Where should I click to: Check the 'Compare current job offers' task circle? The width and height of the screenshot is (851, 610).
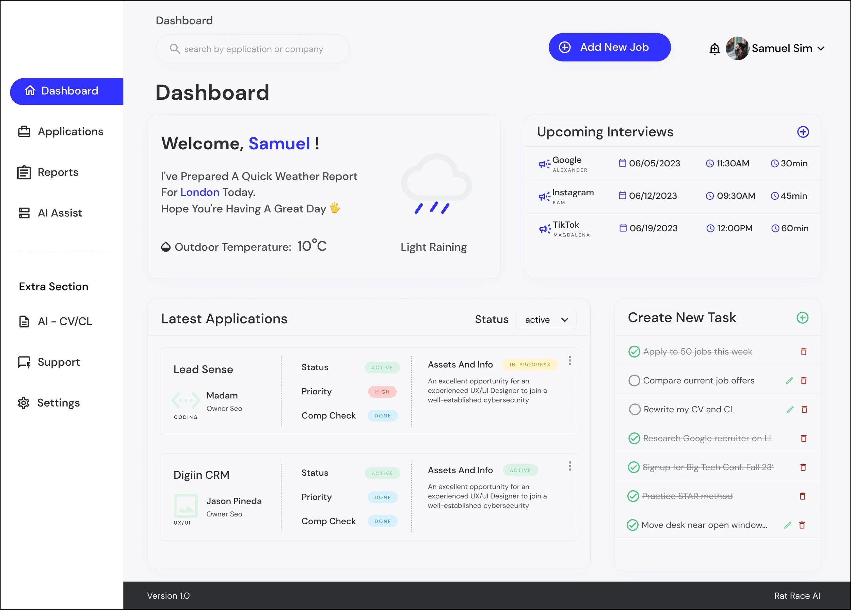point(634,381)
